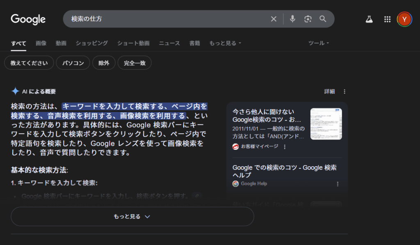Click the 1. キーワードを入力して検索 heading
This screenshot has height=245, width=420.
(54, 183)
